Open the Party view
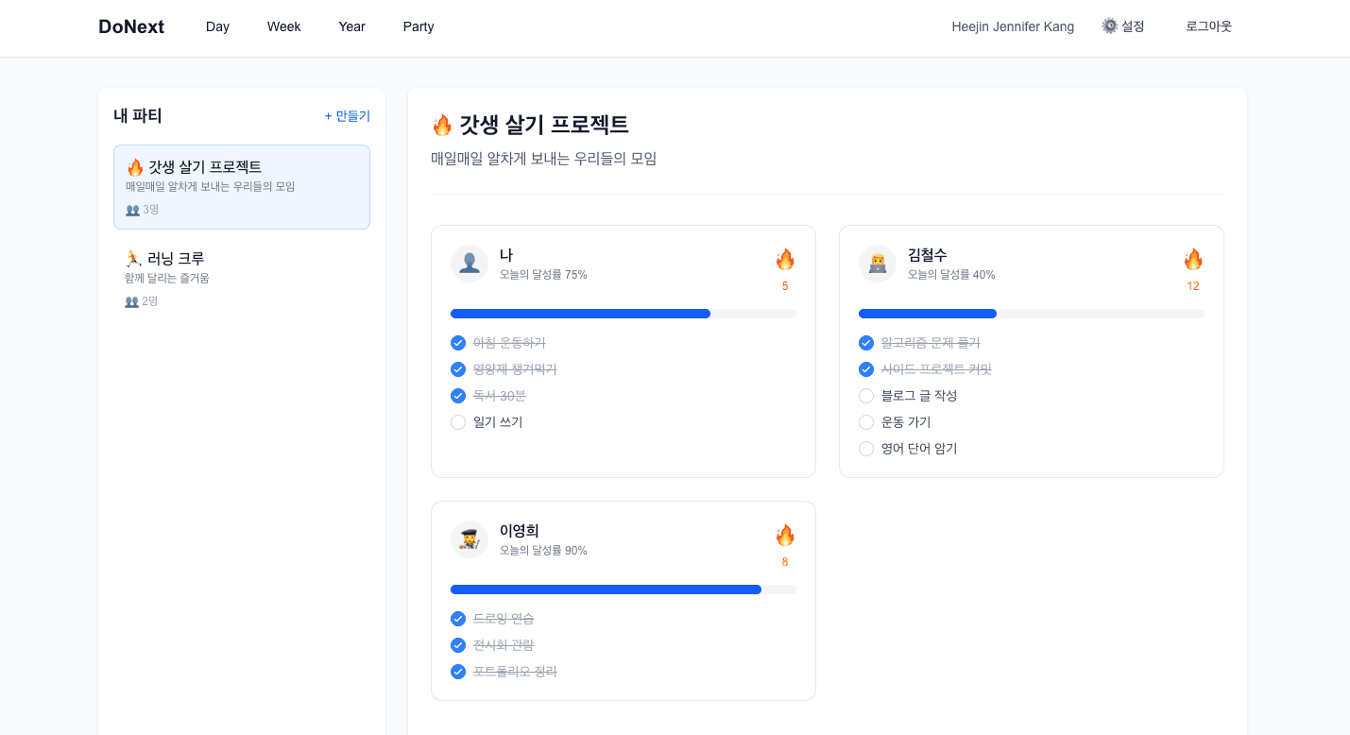1350x735 pixels. coord(418,26)
